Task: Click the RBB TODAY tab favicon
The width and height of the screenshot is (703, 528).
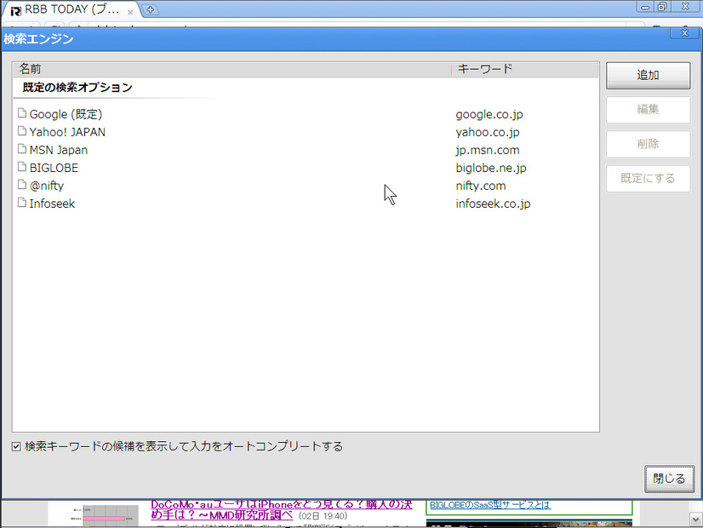Action: (15, 10)
